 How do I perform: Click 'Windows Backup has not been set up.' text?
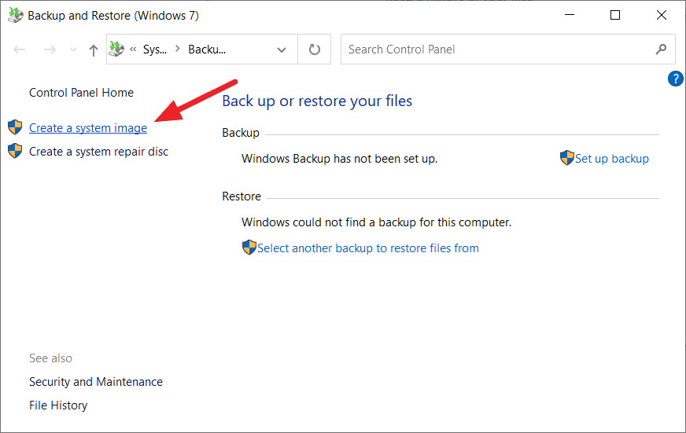[340, 159]
